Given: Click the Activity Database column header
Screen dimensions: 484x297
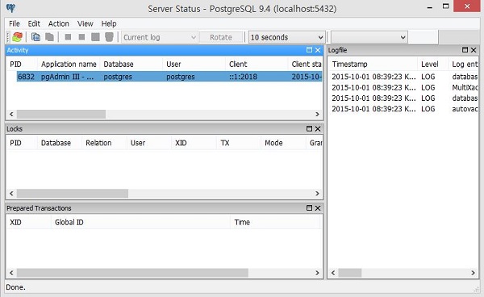Looking at the screenshot, I should tap(131, 65).
